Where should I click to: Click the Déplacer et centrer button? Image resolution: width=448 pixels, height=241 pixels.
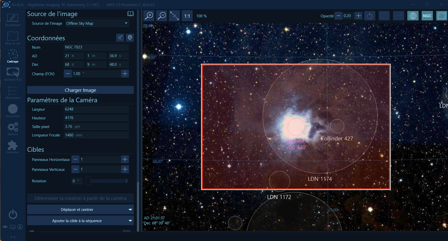pyautogui.click(x=77, y=209)
